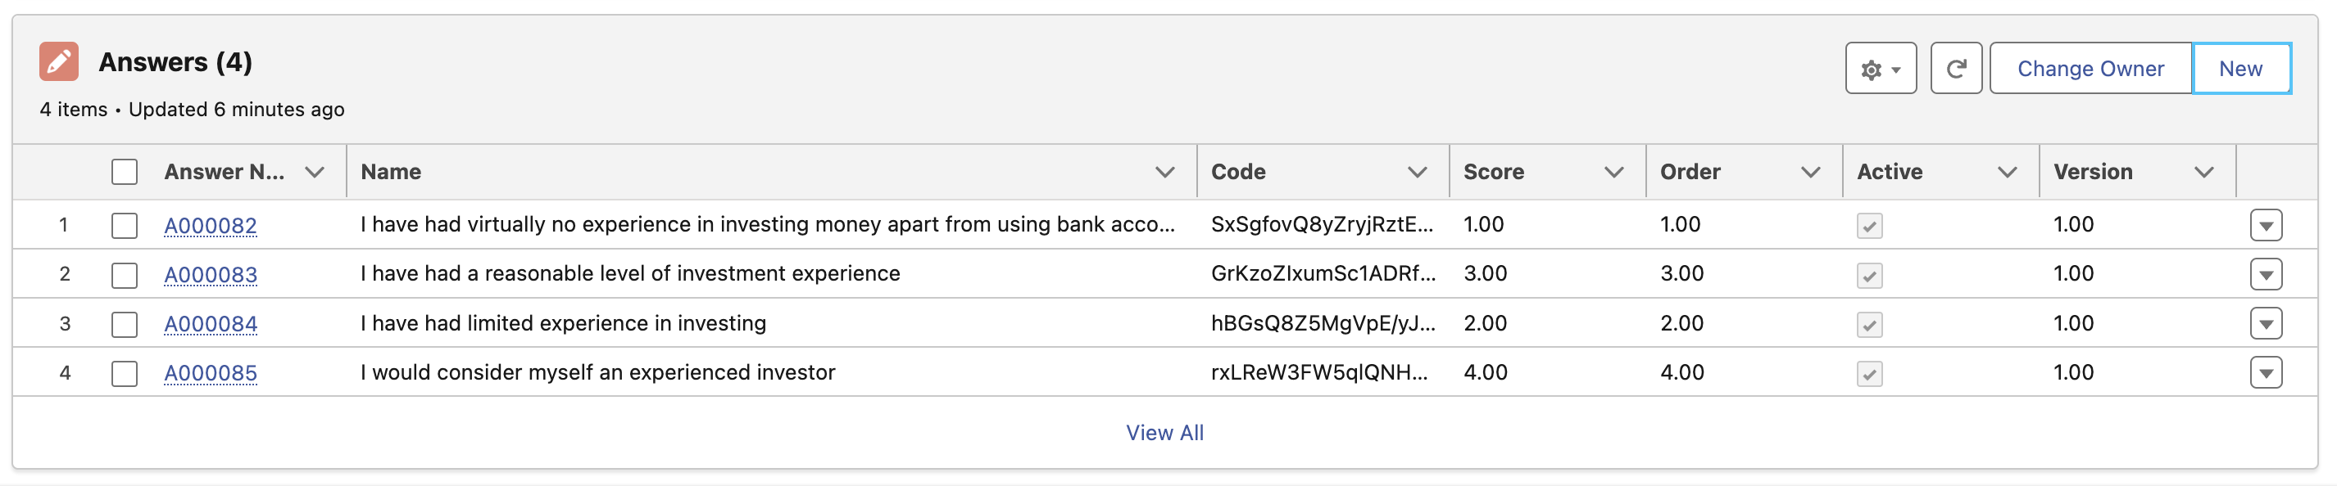Image resolution: width=2337 pixels, height=486 pixels.
Task: Create a New answer record
Action: click(x=2240, y=69)
